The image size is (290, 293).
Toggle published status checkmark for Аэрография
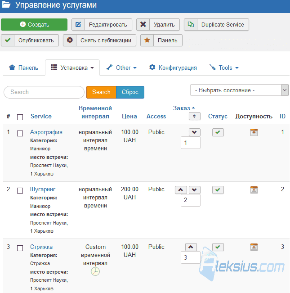pyautogui.click(x=218, y=132)
